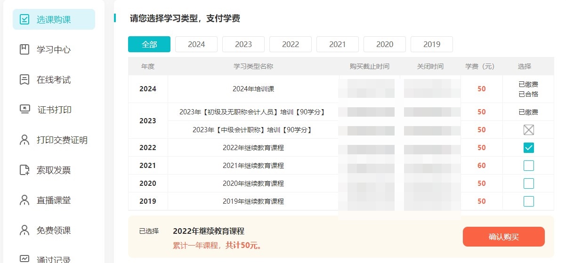Show the 2019 year tab
566x263 pixels.
click(432, 44)
